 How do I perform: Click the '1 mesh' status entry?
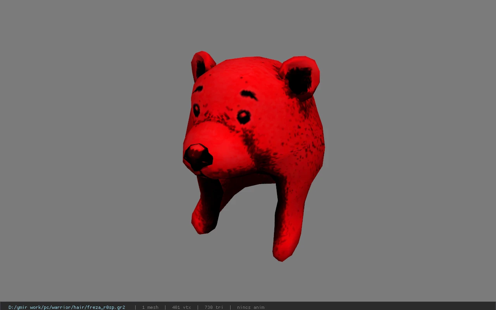[x=150, y=307]
